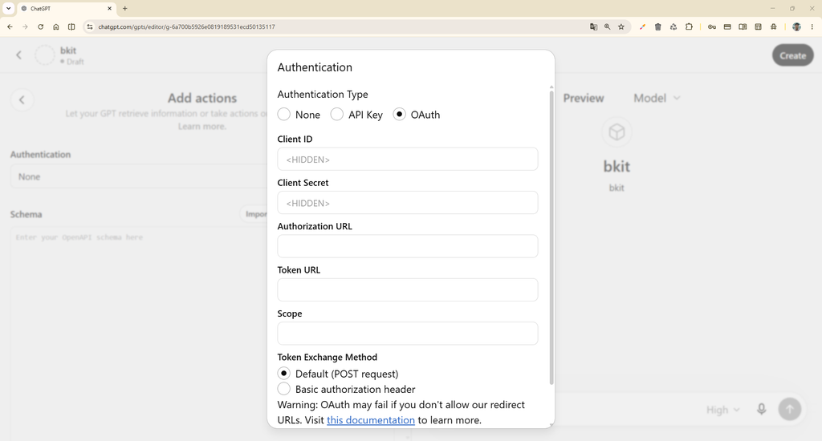Open the Authentication None field behind dialog
The image size is (822, 441).
click(x=139, y=176)
